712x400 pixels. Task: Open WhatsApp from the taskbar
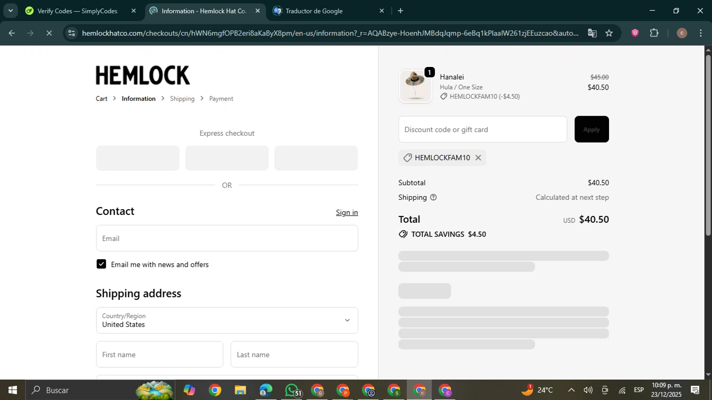pos(291,390)
